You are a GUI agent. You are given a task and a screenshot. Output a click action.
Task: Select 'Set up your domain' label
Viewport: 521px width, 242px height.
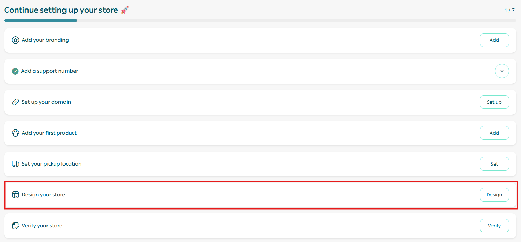(46, 102)
